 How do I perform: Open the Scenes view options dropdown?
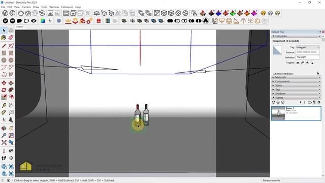click(x=309, y=102)
